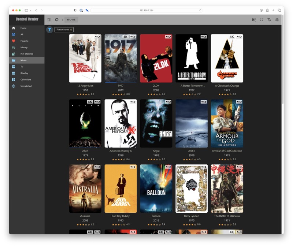This screenshot has width=293, height=246.
Task: Click the 2LDK title text
Action: coord(156,86)
